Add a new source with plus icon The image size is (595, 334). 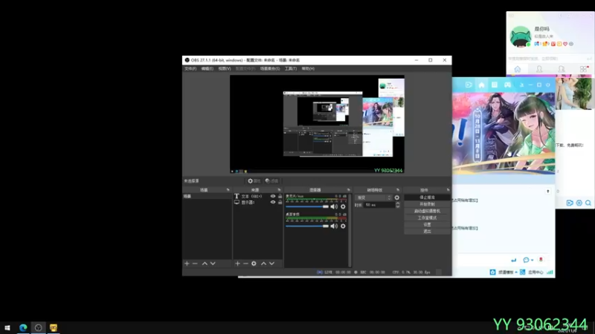[x=237, y=263]
